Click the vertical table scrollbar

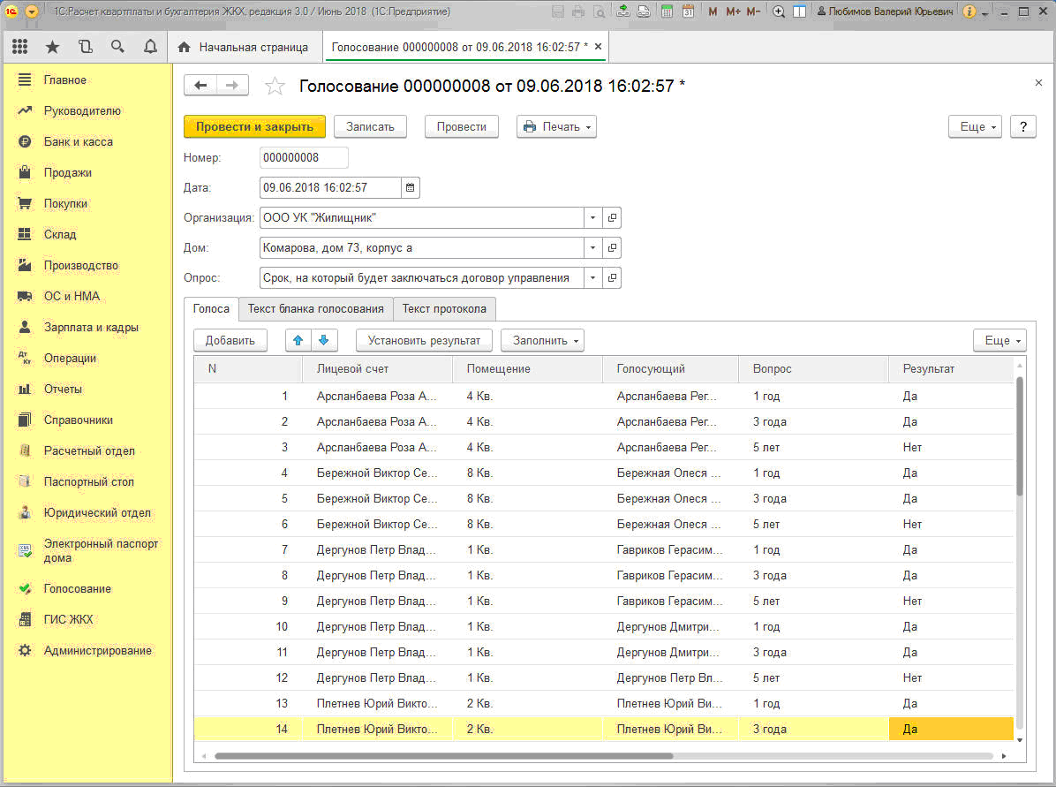(1020, 438)
